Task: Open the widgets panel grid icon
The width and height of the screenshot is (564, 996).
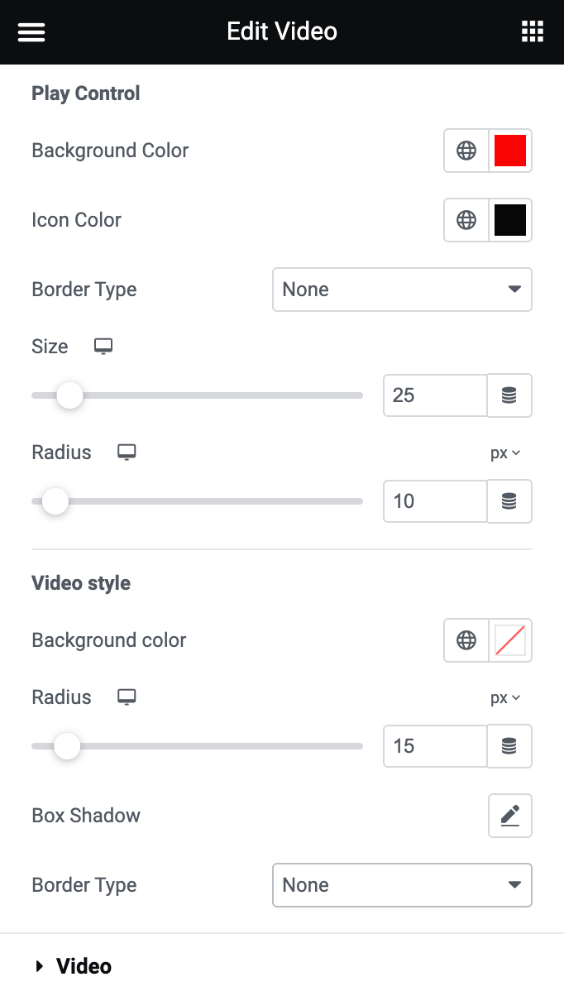Action: click(533, 31)
